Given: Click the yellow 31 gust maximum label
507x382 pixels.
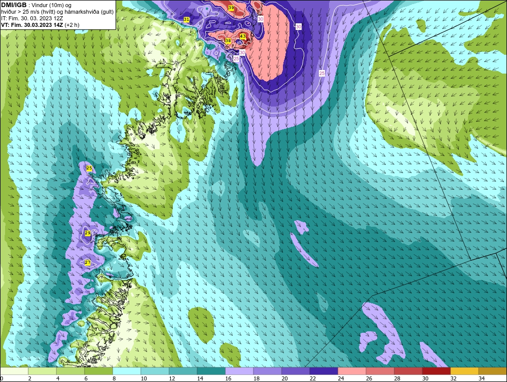Looking at the screenshot, I should tap(187, 19).
